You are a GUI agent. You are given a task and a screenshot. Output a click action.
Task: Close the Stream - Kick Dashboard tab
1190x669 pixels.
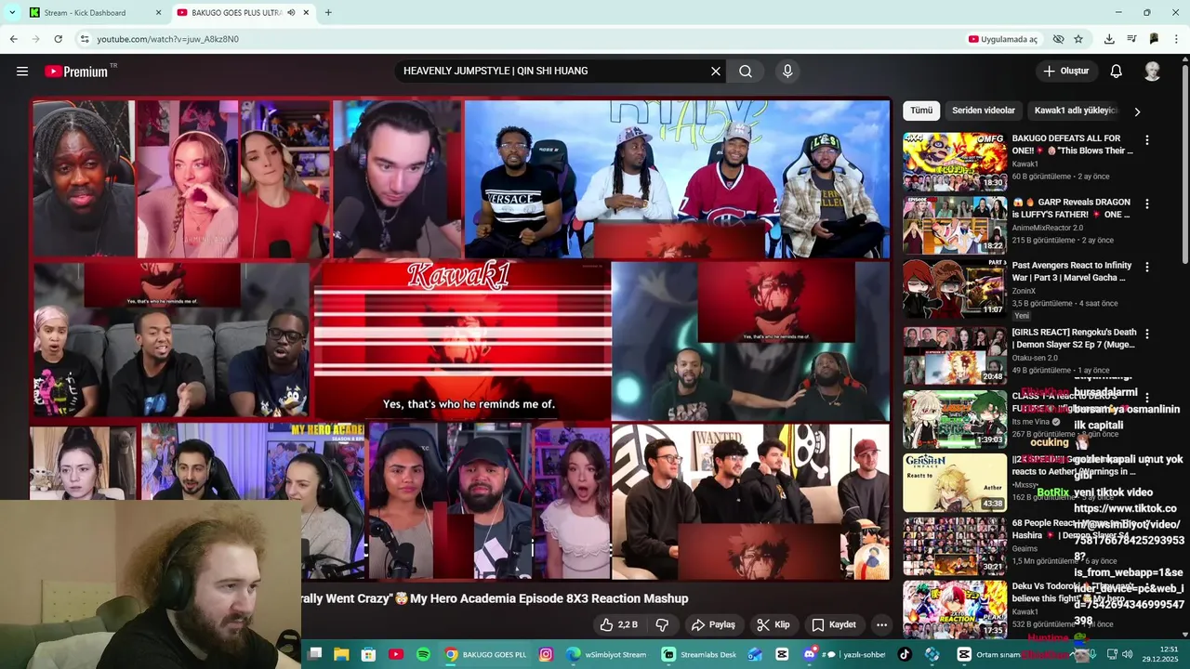coord(158,13)
